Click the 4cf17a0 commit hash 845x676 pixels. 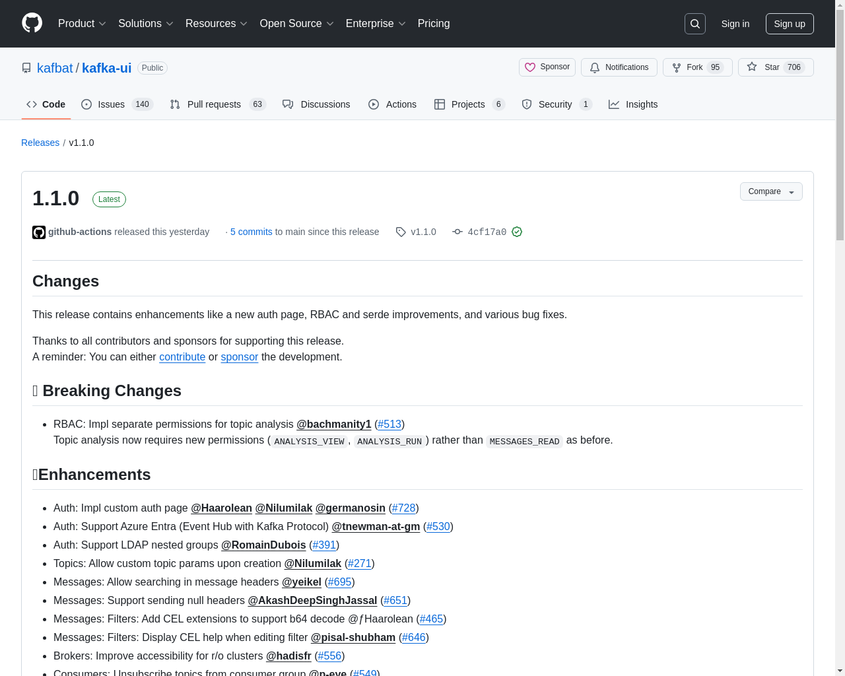[x=487, y=232]
